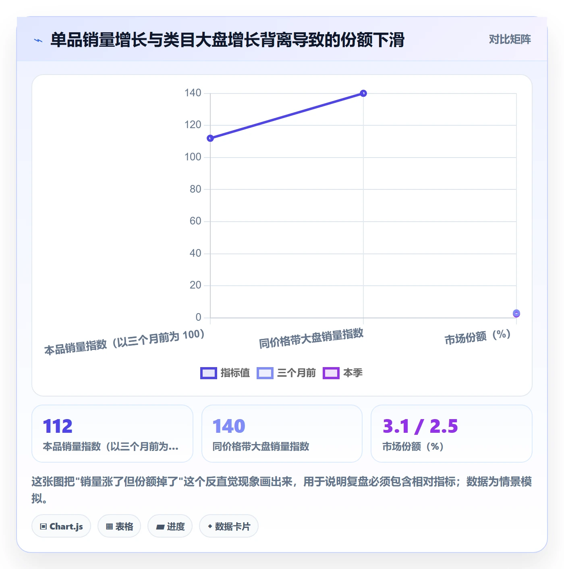Click the 表格 tag chip
Screen dimensions: 564x569
click(x=119, y=526)
